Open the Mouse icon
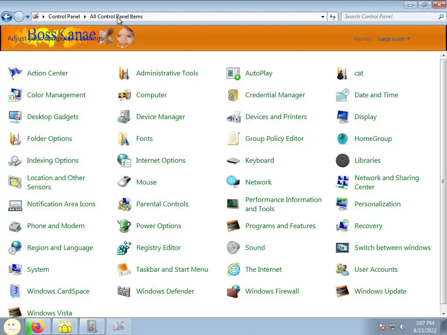 [124, 182]
